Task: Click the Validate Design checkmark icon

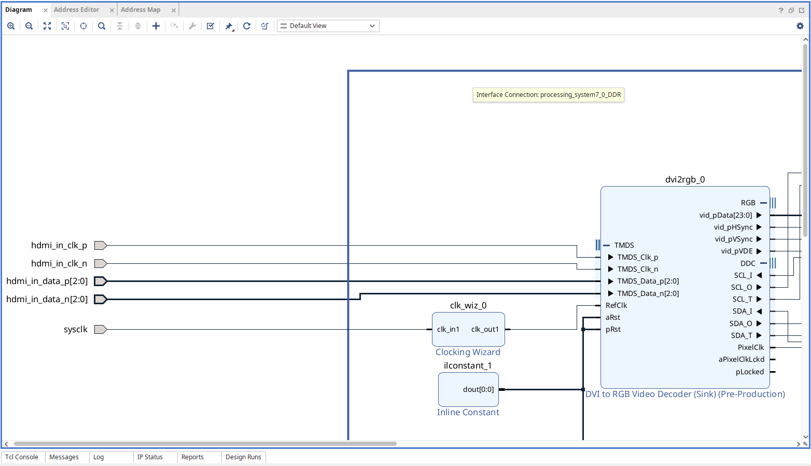Action: [x=211, y=26]
